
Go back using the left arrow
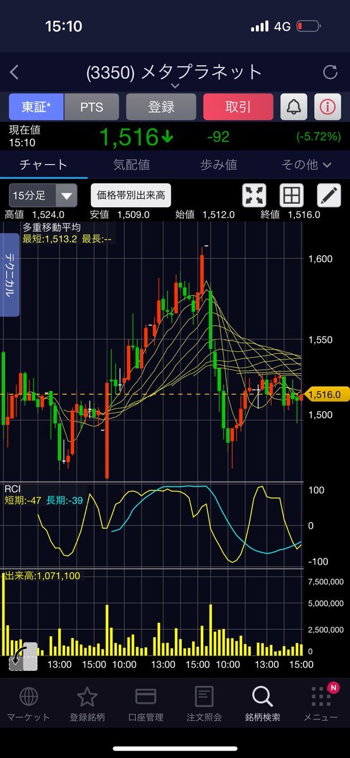[x=15, y=72]
